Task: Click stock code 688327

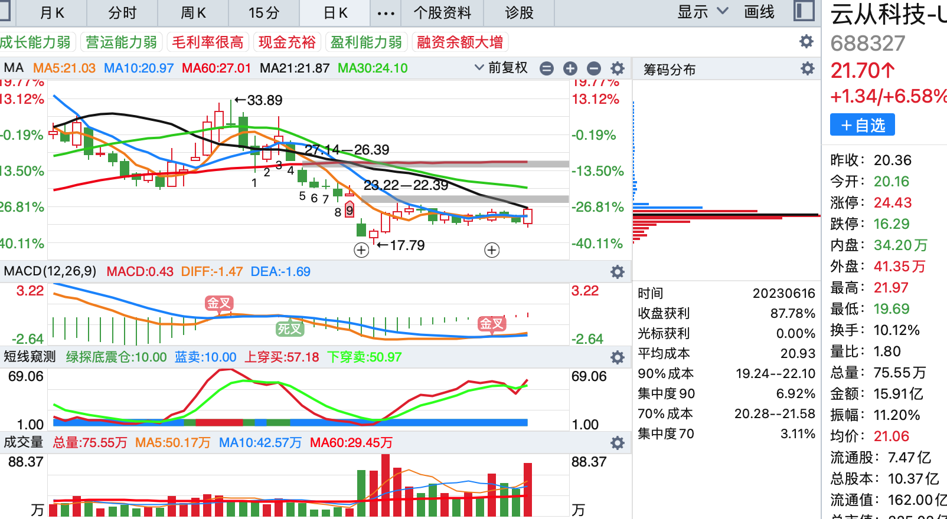Action: tap(868, 43)
